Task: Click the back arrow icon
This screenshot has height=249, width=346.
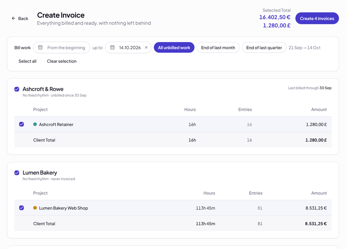Action: pos(13,18)
